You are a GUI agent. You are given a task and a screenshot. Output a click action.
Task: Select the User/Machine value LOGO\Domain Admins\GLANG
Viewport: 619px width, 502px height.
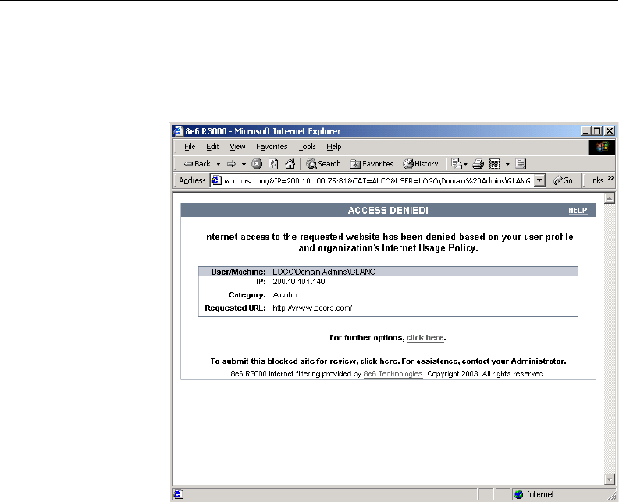click(324, 272)
